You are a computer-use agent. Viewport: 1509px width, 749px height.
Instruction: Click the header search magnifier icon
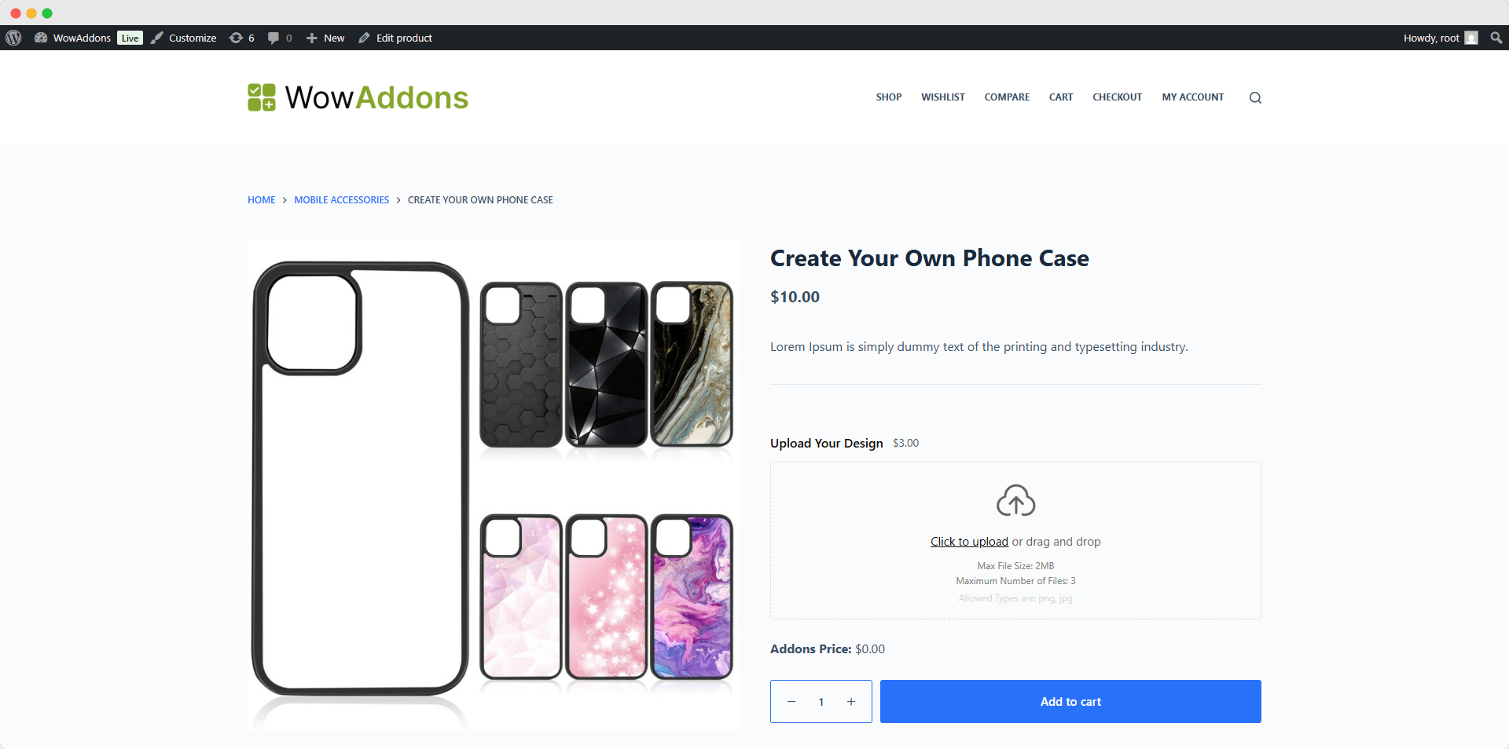[x=1255, y=97]
